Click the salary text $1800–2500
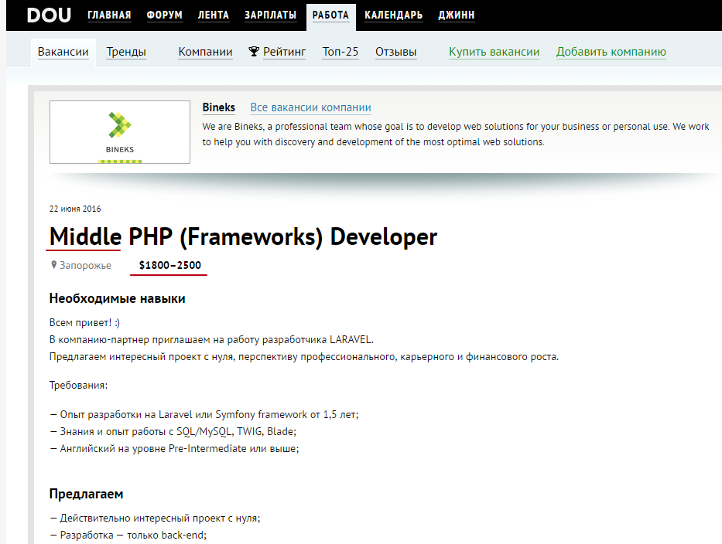Image resolution: width=722 pixels, height=544 pixels. click(170, 265)
